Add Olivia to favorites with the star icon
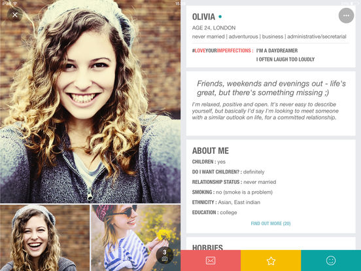Viewport: 361px width, 271px height. point(271,261)
